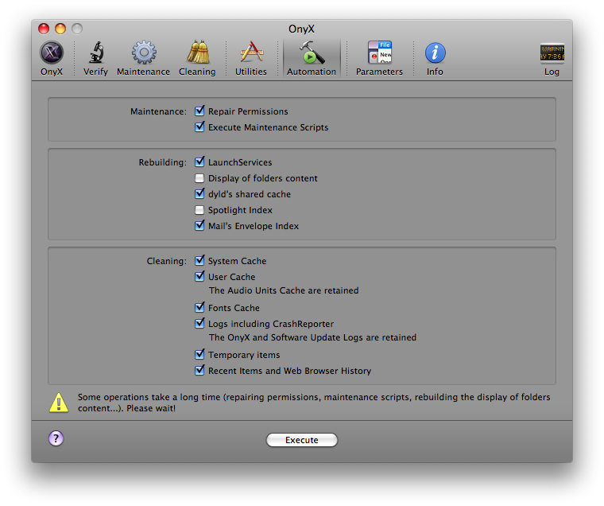Image resolution: width=604 pixels, height=506 pixels.
Task: Uncheck System Cache cleaning
Action: pos(199,261)
